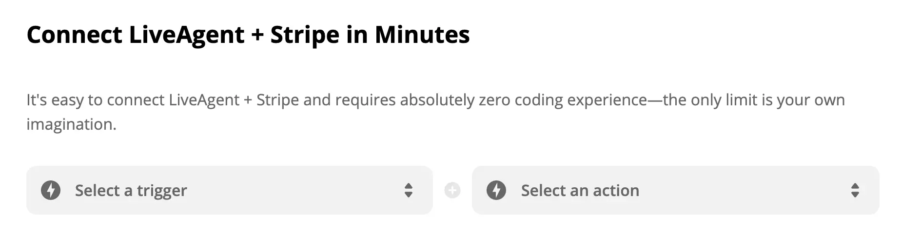Image resolution: width=901 pixels, height=237 pixels.
Task: Click the down arrow in the action selector
Action: click(855, 195)
